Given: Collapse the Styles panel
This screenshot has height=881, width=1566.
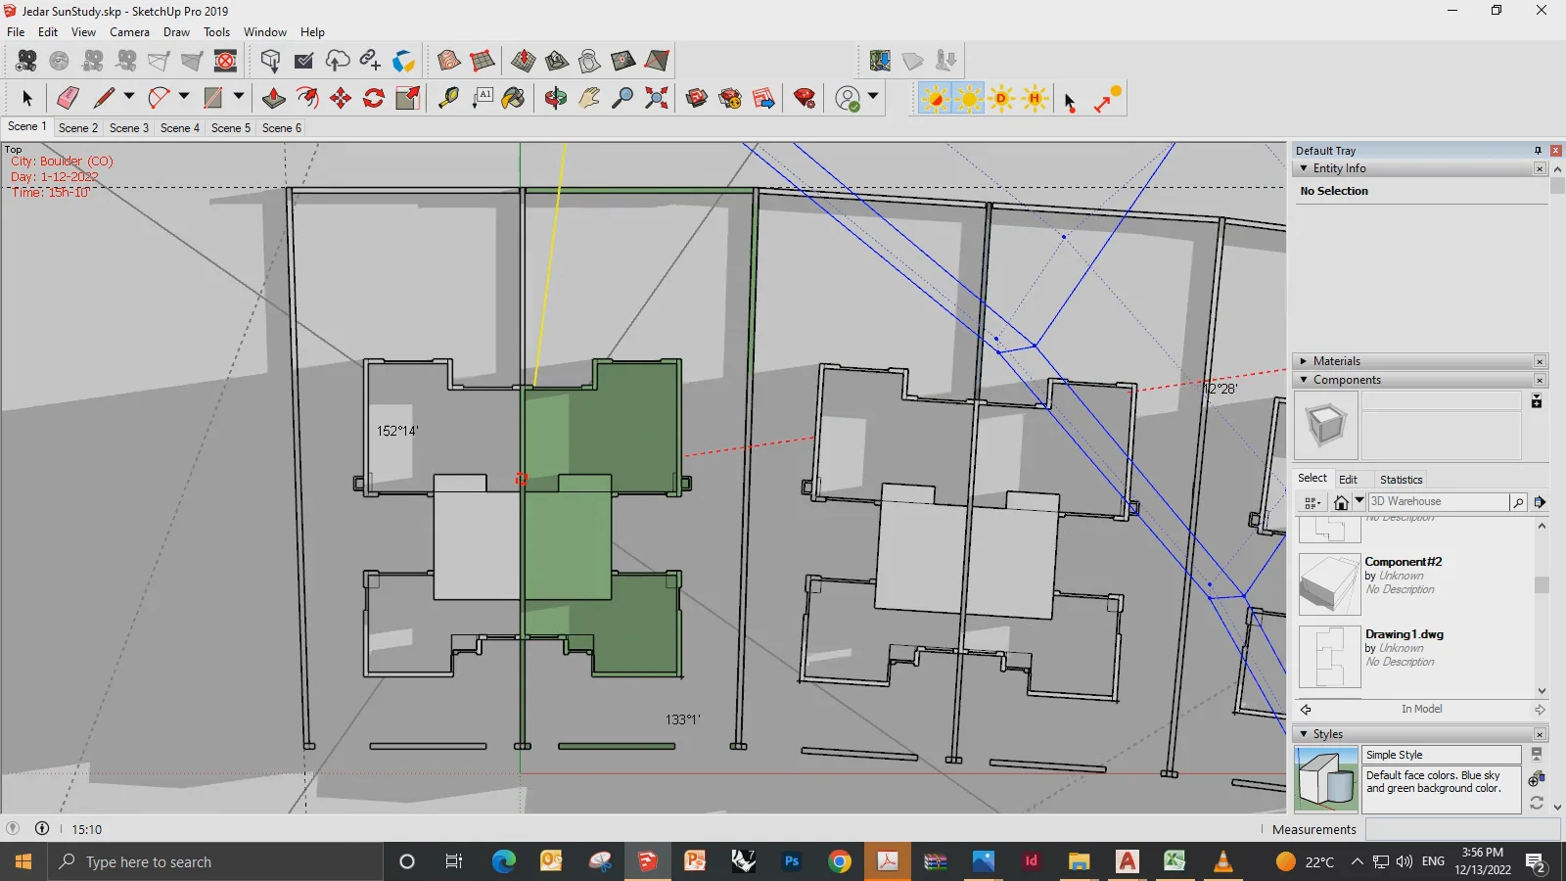Looking at the screenshot, I should 1304,734.
